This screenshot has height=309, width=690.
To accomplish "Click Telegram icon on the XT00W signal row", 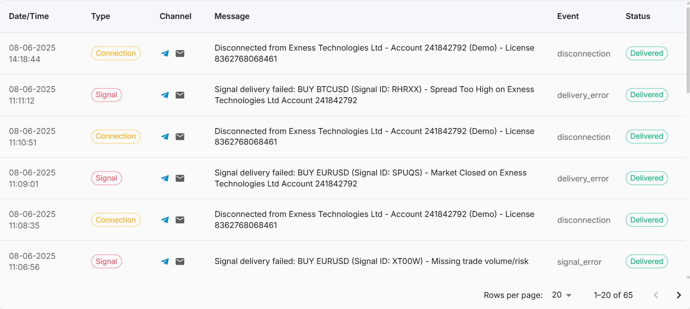I will 165,261.
